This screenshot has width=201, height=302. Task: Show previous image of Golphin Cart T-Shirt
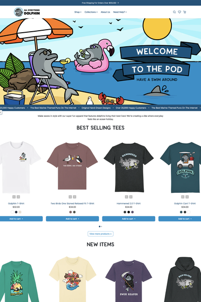[183, 197]
